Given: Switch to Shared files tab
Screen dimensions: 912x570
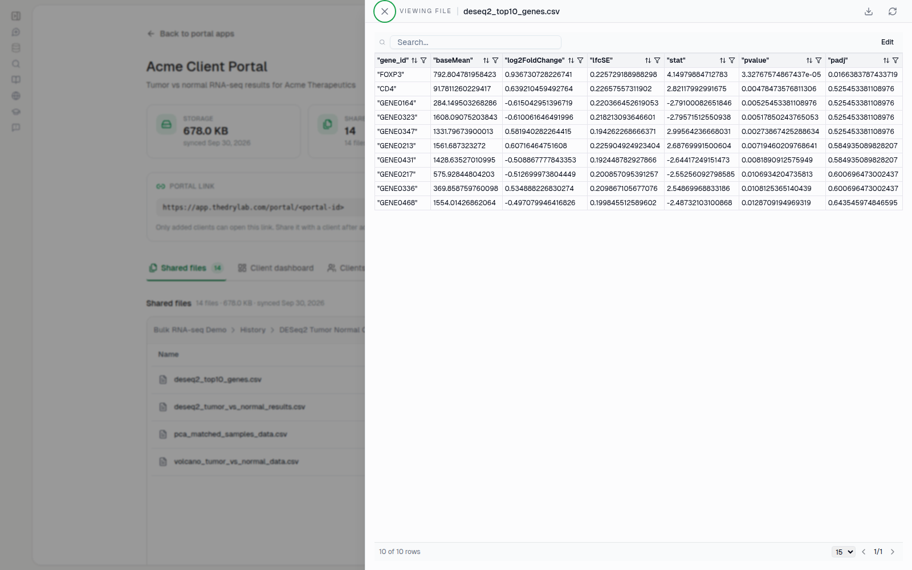Looking at the screenshot, I should [186, 268].
